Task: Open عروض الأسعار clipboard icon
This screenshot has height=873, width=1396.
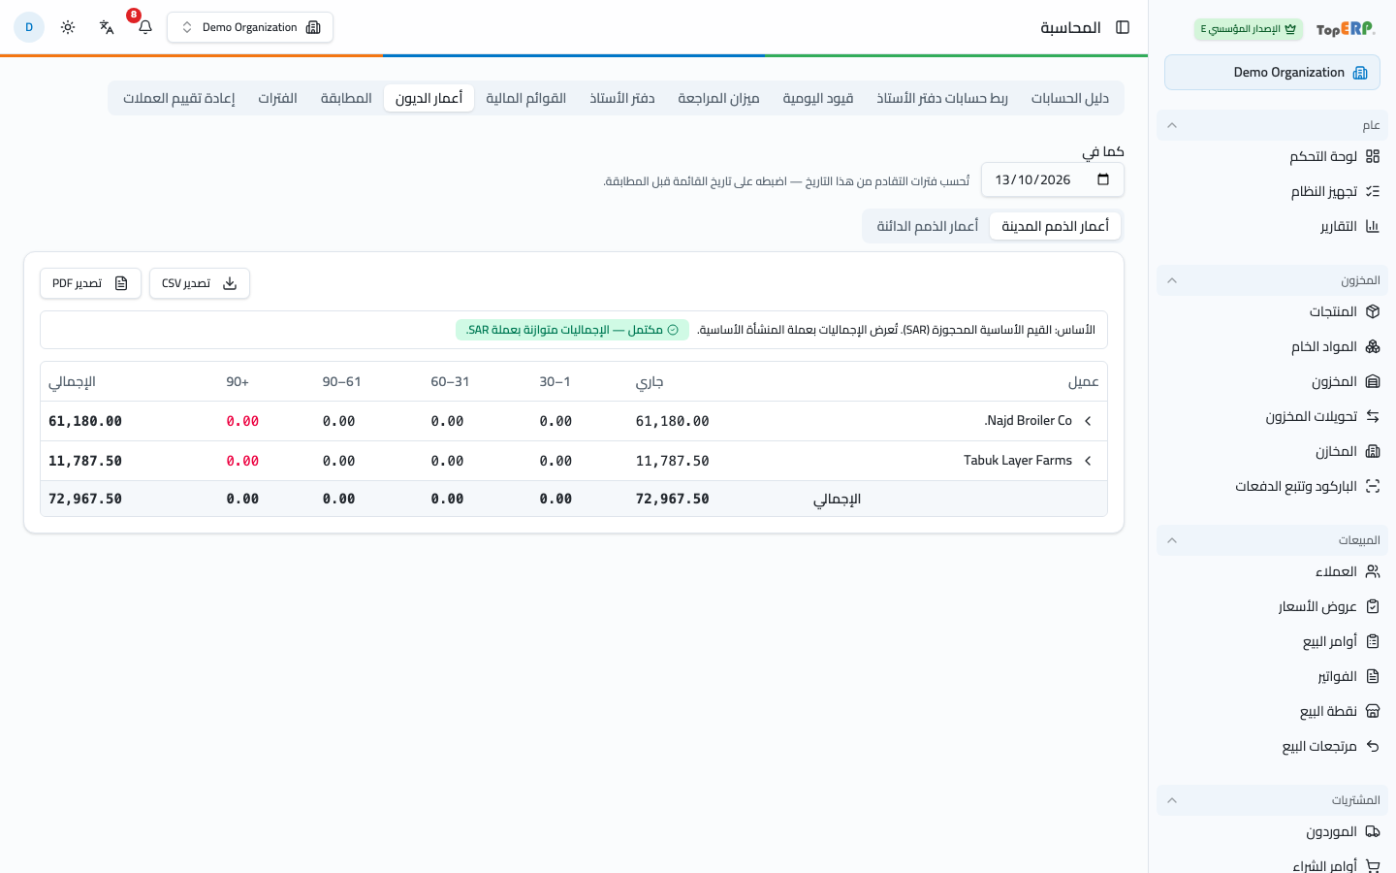Action: tap(1373, 606)
